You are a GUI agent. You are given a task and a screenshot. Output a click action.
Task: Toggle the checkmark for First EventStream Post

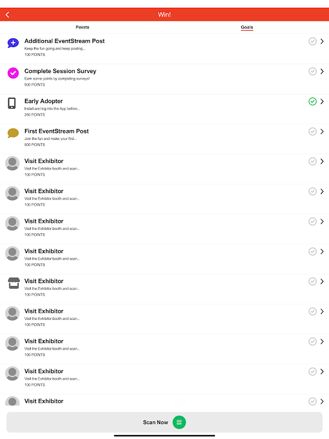pos(313,131)
